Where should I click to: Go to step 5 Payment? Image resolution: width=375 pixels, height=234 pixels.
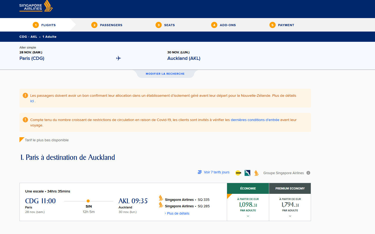point(282,25)
